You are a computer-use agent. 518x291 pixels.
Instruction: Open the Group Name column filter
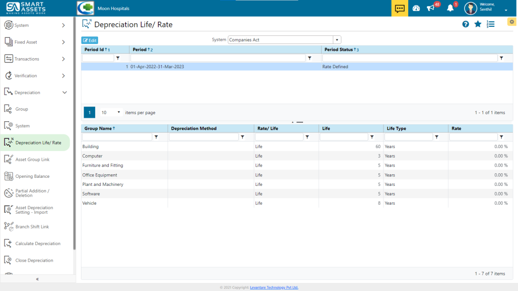(156, 136)
